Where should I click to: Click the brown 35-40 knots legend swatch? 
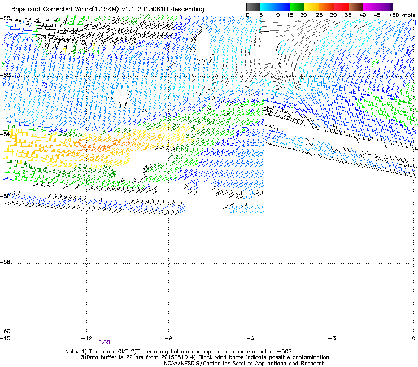[356, 7]
